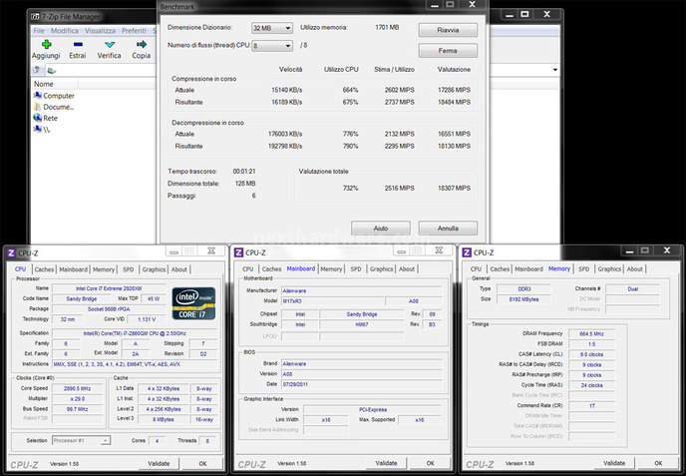Select Docume... folder in 7-Zip list
The image size is (686, 476).
[x=54, y=107]
